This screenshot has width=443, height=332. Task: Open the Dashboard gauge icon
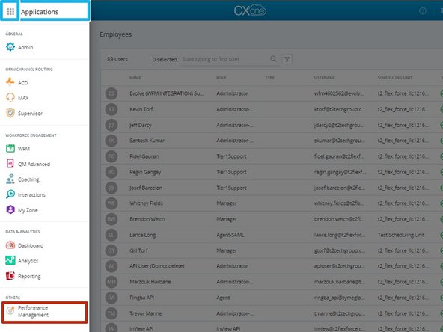pos(10,245)
